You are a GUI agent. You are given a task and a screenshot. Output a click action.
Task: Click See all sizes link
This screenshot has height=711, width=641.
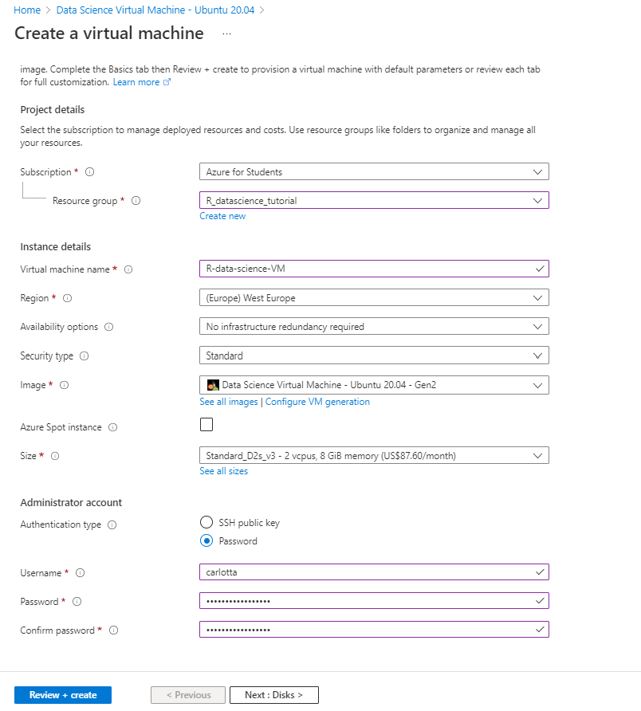point(224,471)
